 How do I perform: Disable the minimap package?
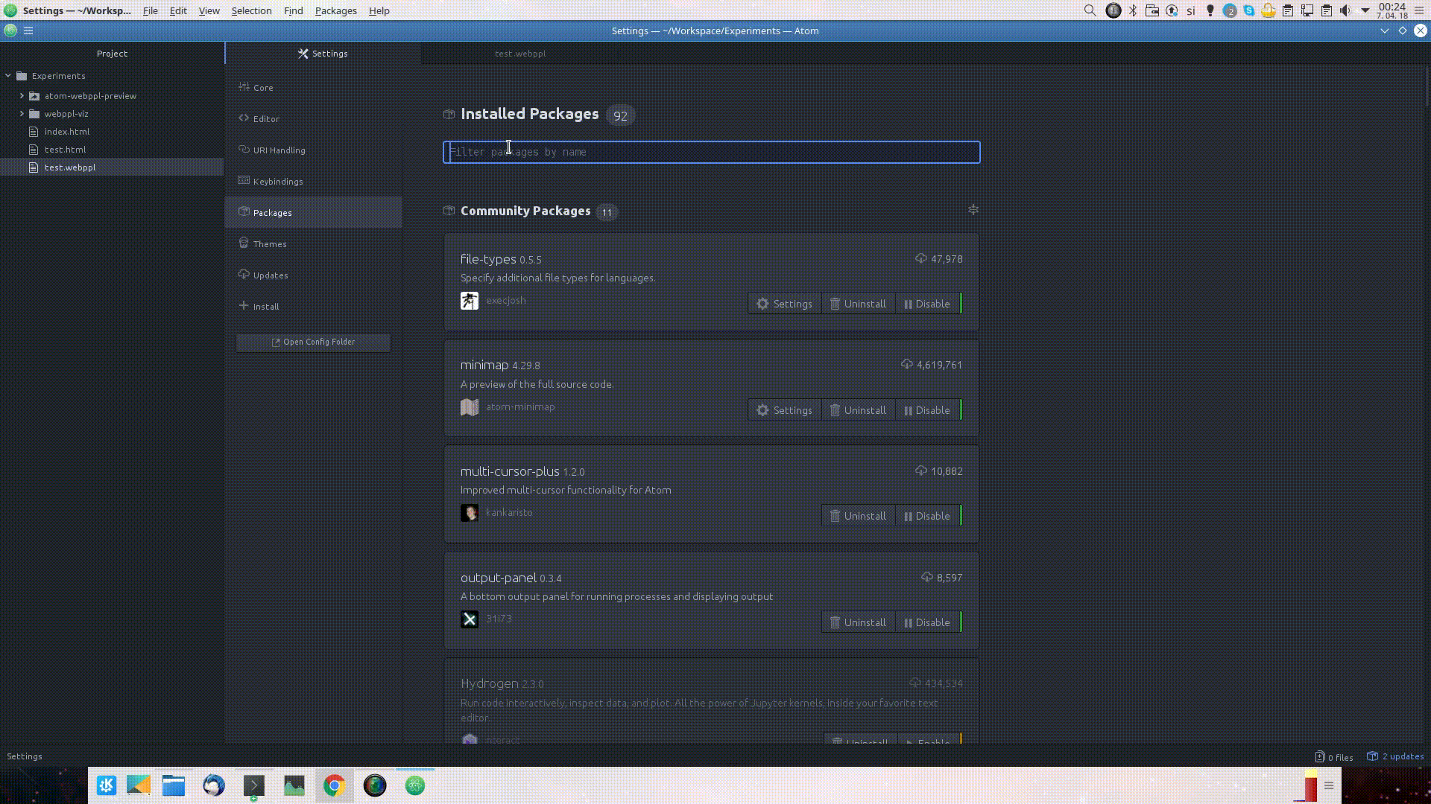pyautogui.click(x=926, y=410)
